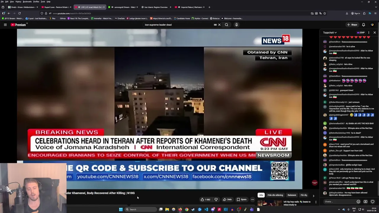379x213 pixels.
Task: Focus the Chatta message input field
Action: click(x=339, y=202)
